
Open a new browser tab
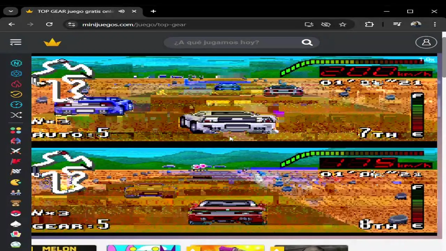pos(153,11)
